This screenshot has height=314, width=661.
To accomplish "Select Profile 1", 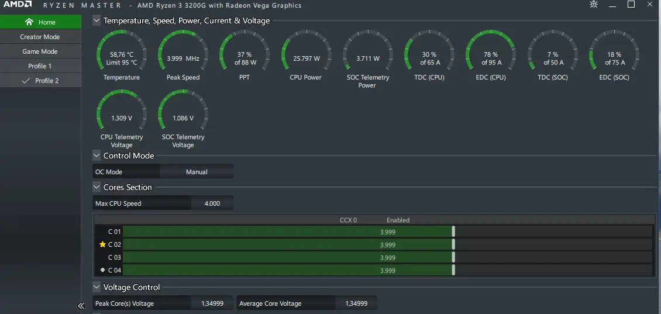I will tap(40, 66).
